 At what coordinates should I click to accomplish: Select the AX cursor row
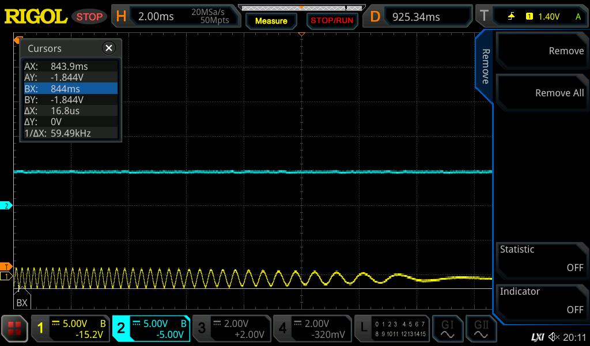[70, 66]
